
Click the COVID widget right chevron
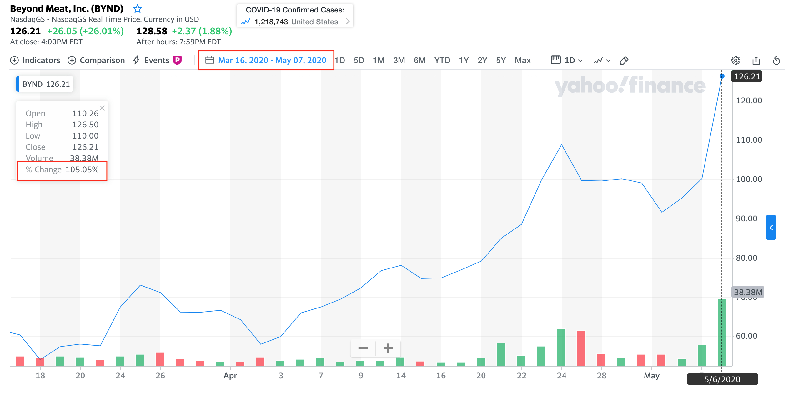click(x=348, y=22)
